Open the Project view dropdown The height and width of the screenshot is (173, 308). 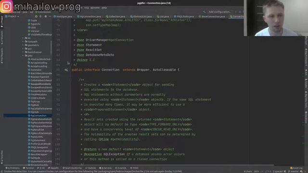pyautogui.click(x=12, y=16)
